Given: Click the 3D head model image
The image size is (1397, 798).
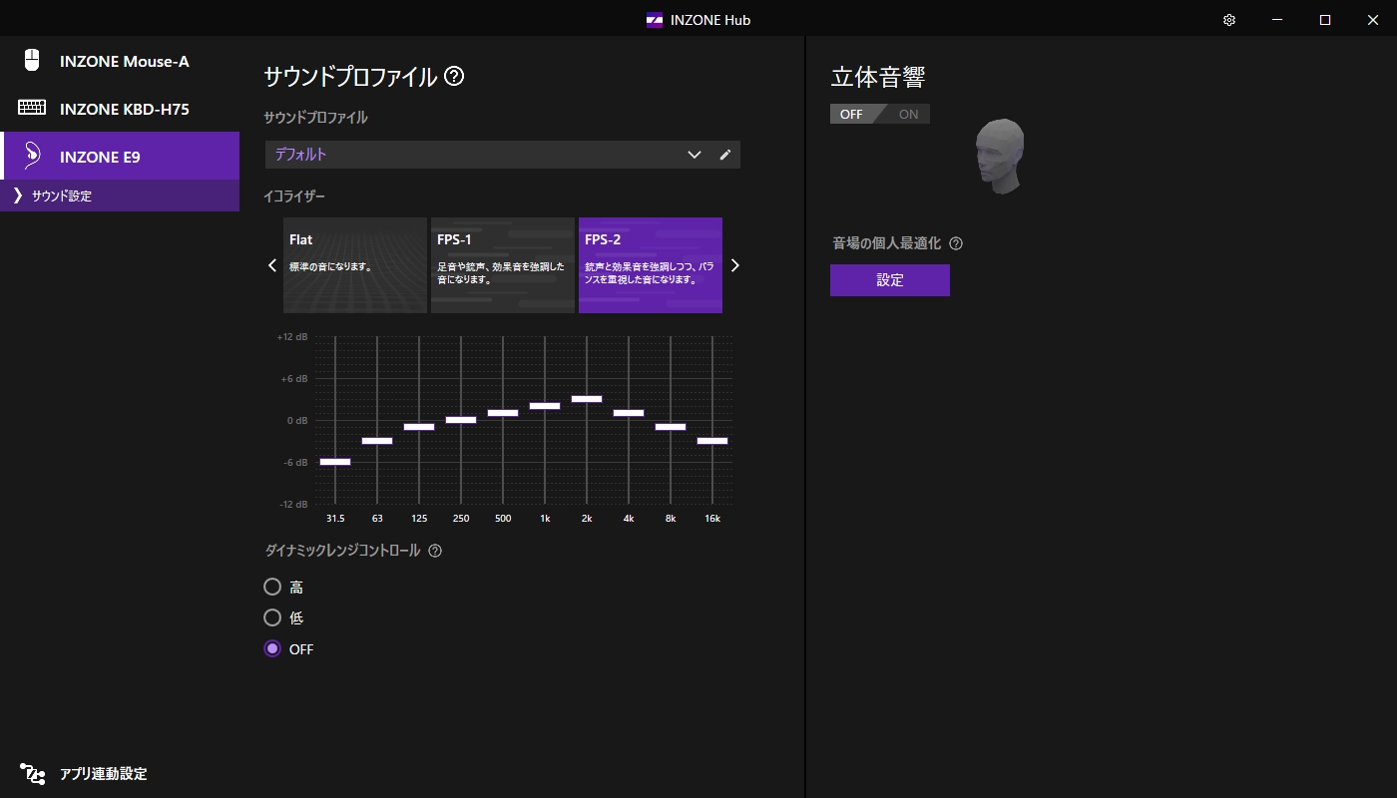Looking at the screenshot, I should (1000, 156).
